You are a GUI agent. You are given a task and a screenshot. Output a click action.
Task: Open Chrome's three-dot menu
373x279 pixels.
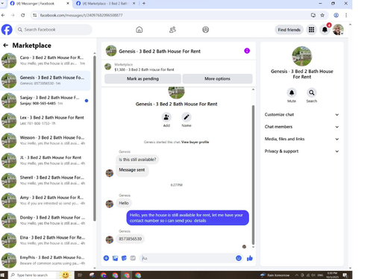[346, 15]
